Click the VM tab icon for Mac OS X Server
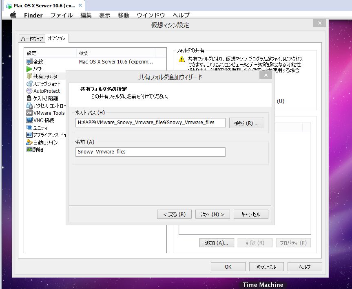Image resolution: width=352 pixels, height=289 pixels. click(x=9, y=6)
